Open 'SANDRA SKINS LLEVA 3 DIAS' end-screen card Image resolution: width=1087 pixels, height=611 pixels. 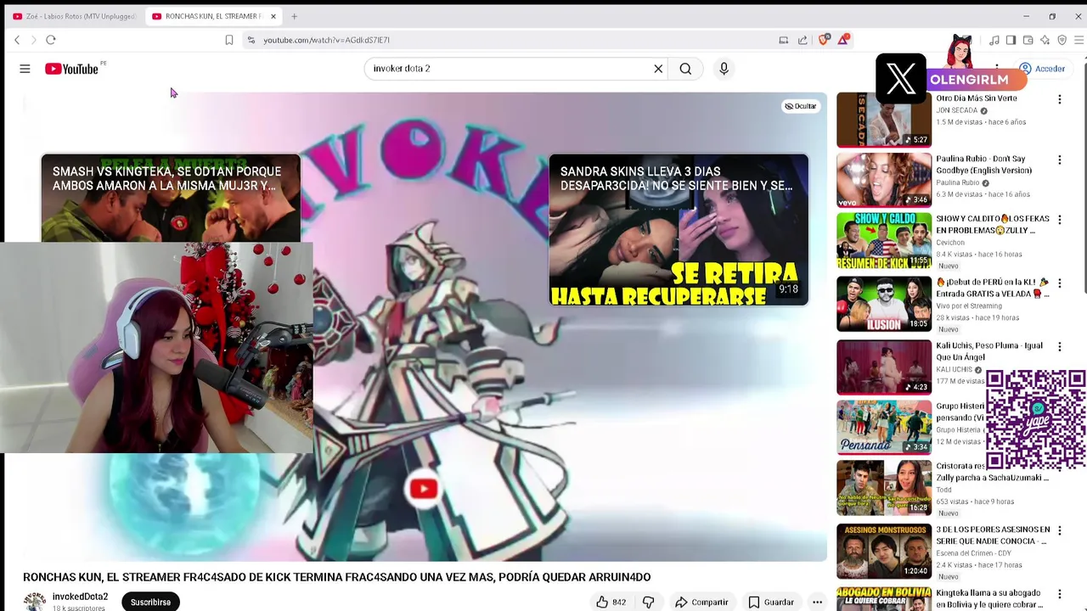[679, 229]
